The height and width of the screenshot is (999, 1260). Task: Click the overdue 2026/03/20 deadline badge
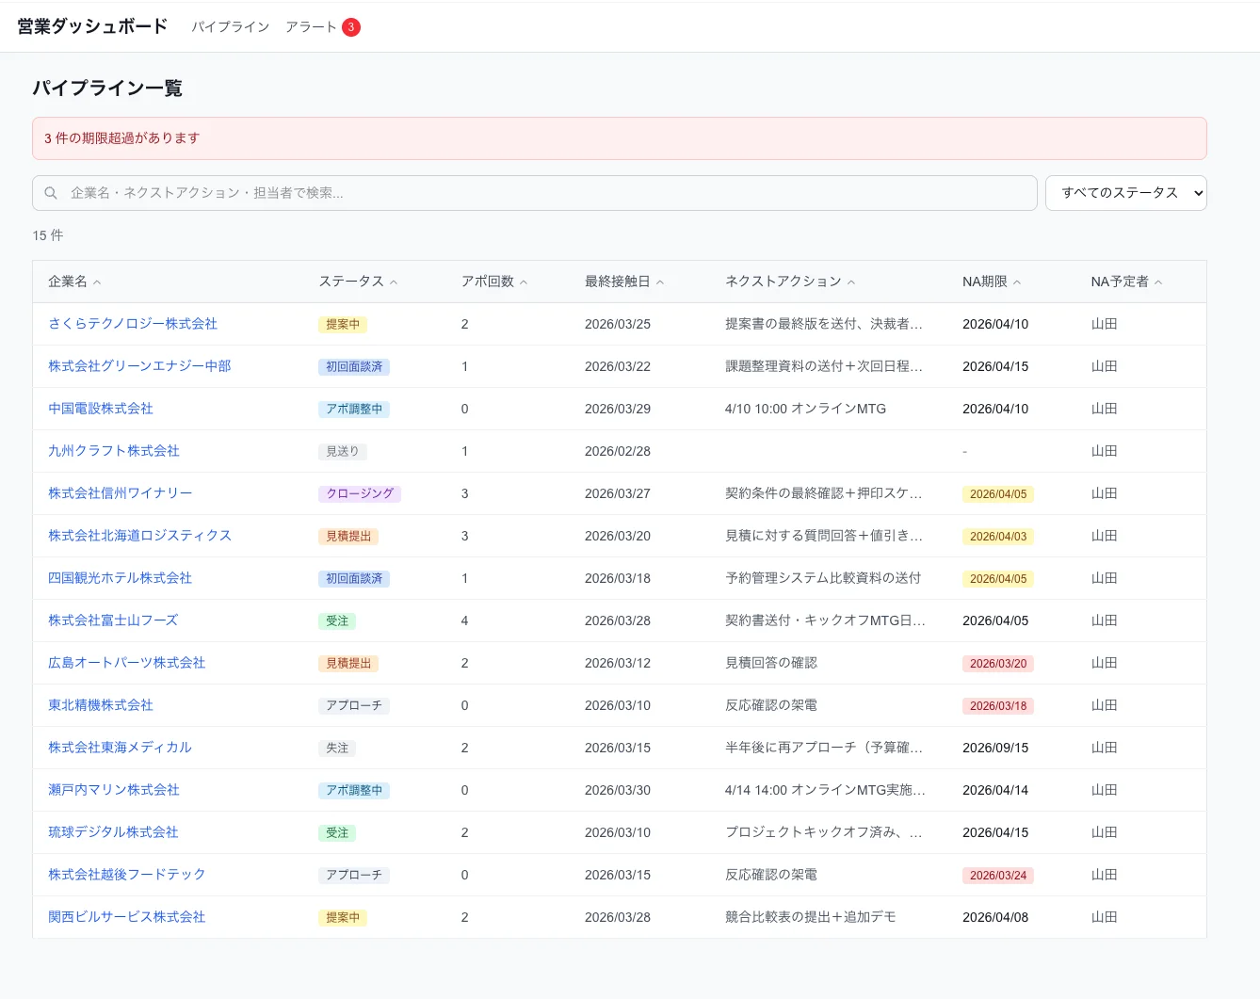[998, 664]
